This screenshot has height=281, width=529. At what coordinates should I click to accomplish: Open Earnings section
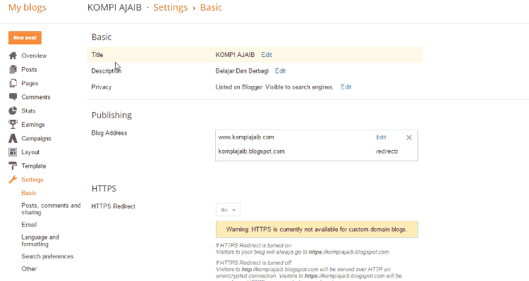(33, 125)
